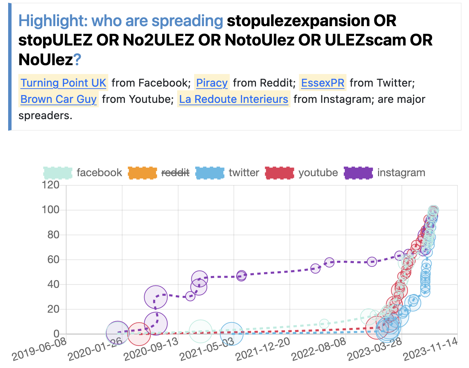Select the purple instagram bubble near 2022-08-08
The image size is (469, 368).
point(329,262)
